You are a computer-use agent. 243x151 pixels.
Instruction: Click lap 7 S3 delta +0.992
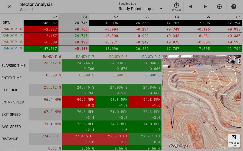[x=142, y=36]
